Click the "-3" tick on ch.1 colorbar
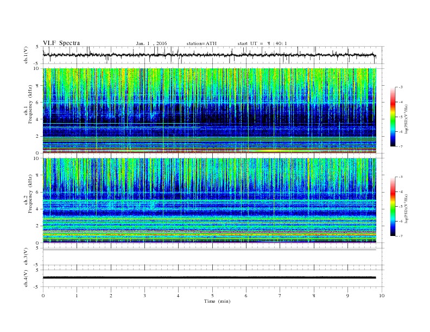The image size is (430, 332). (401, 87)
